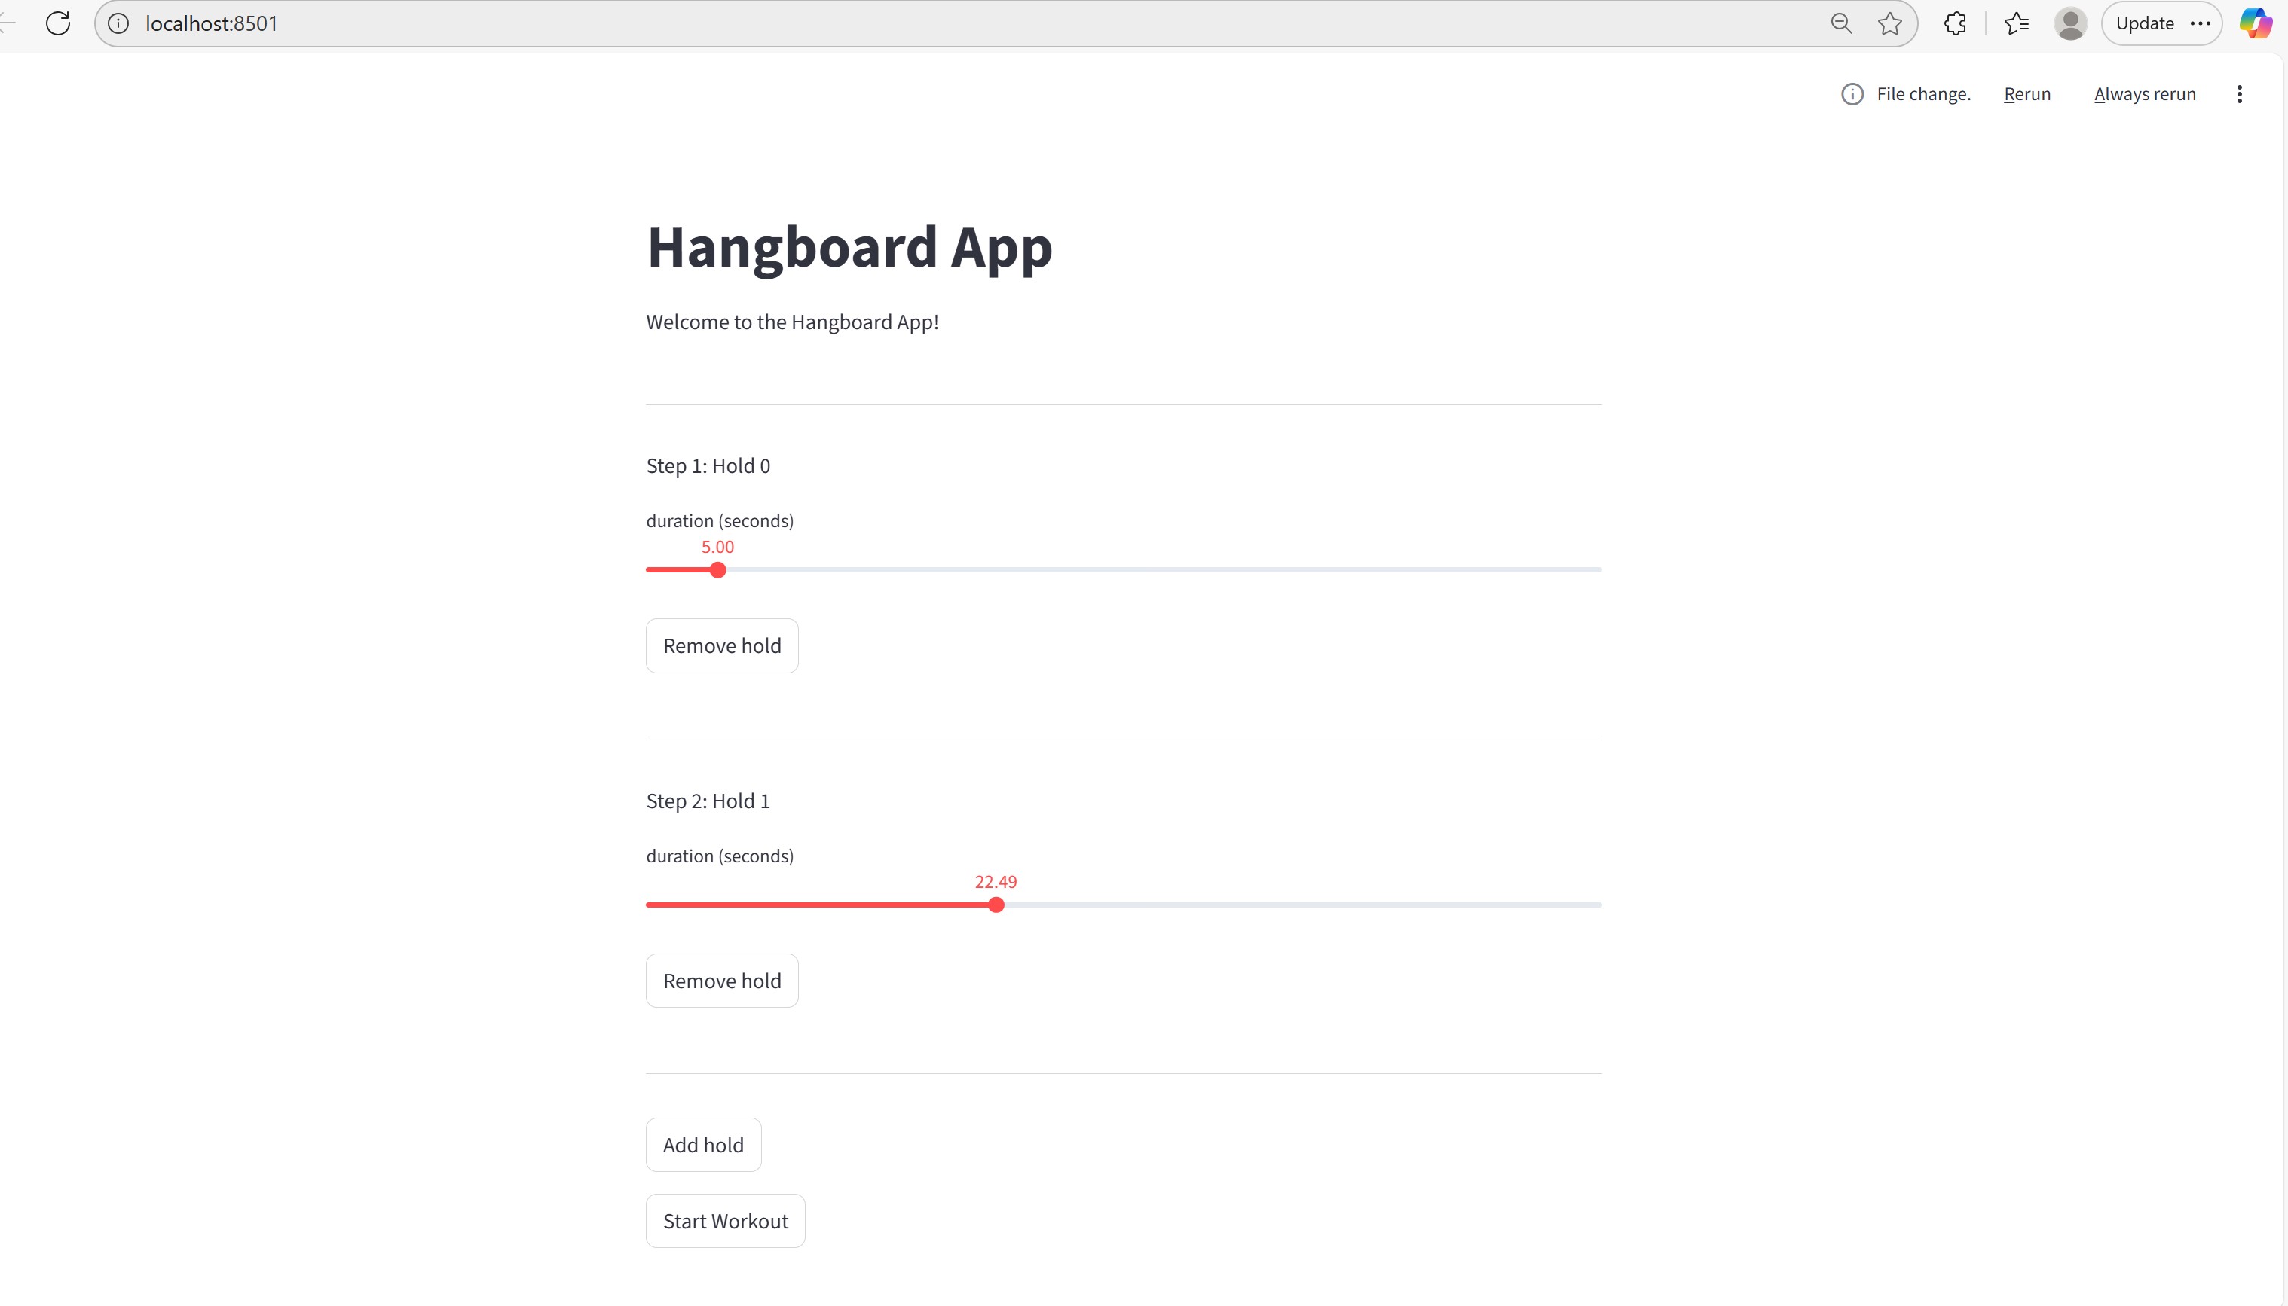Focus the address bar showing localhost:8501
The width and height of the screenshot is (2288, 1306).
898,23
